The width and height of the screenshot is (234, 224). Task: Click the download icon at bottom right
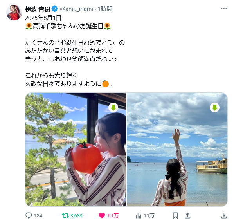pyautogui.click(x=224, y=216)
